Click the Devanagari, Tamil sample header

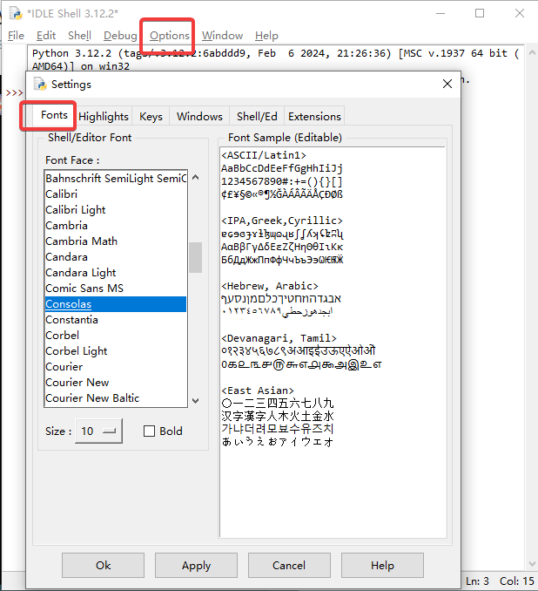click(x=279, y=338)
